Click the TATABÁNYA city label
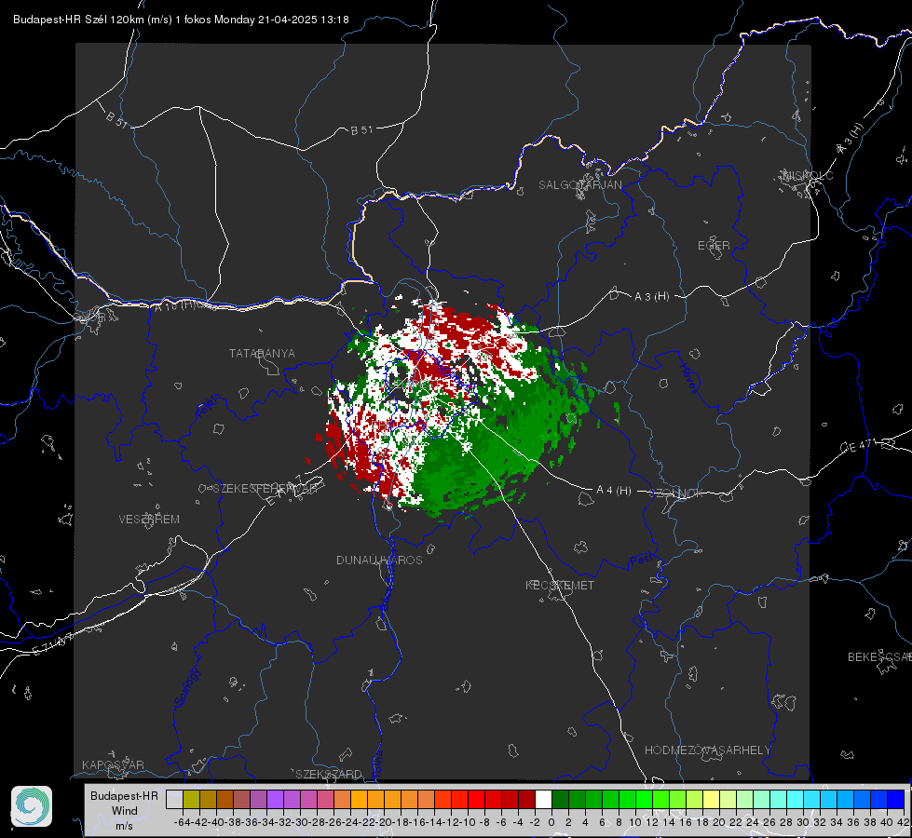This screenshot has height=838, width=912. pyautogui.click(x=262, y=353)
